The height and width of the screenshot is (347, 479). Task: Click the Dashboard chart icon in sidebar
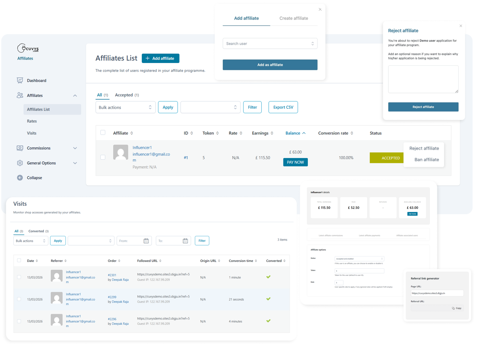20,80
